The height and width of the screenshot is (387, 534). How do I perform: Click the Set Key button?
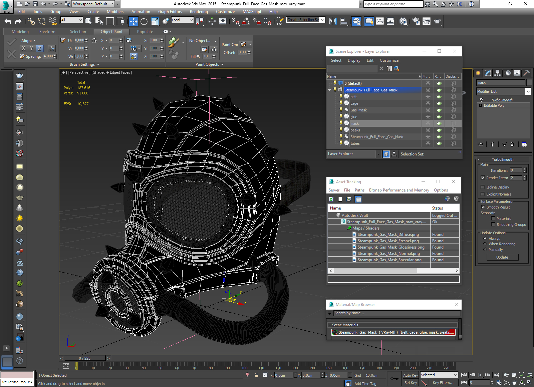point(410,383)
